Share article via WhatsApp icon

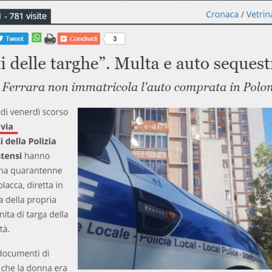tap(36, 38)
